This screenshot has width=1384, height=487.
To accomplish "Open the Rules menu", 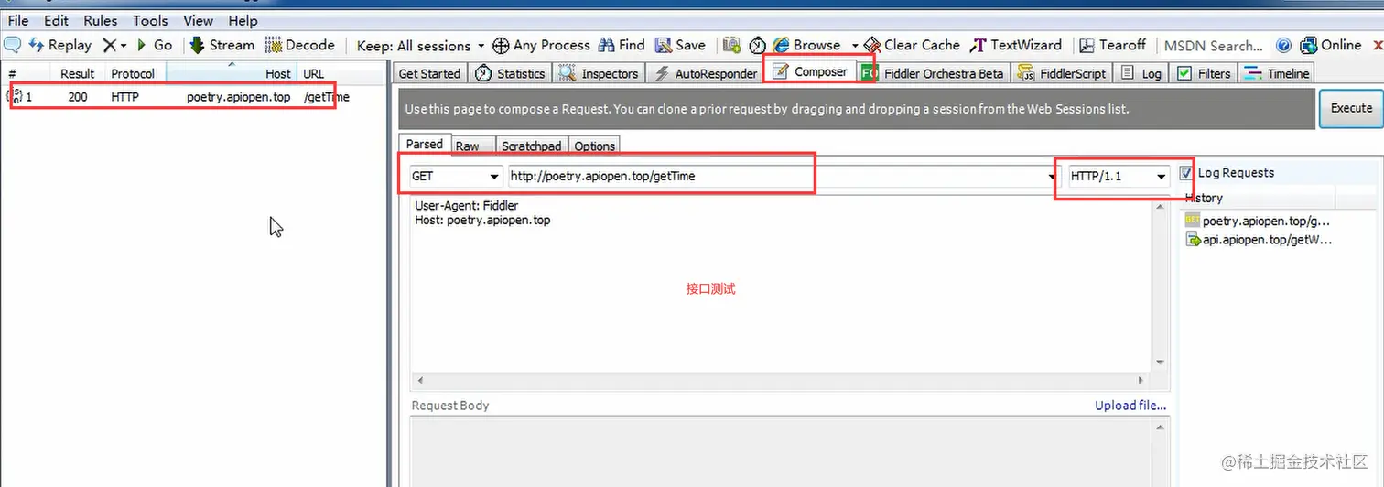I will point(101,20).
